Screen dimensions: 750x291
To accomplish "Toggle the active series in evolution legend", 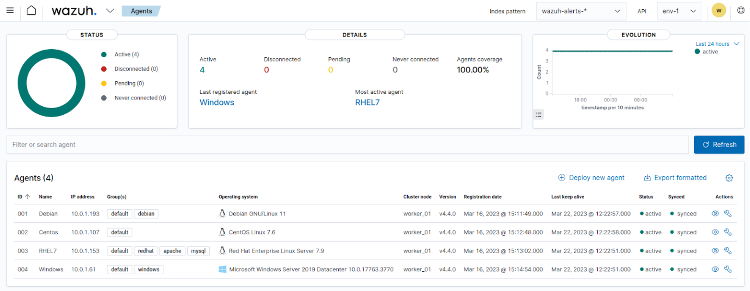I will (706, 52).
